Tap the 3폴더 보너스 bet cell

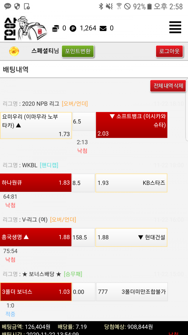(x=36, y=292)
